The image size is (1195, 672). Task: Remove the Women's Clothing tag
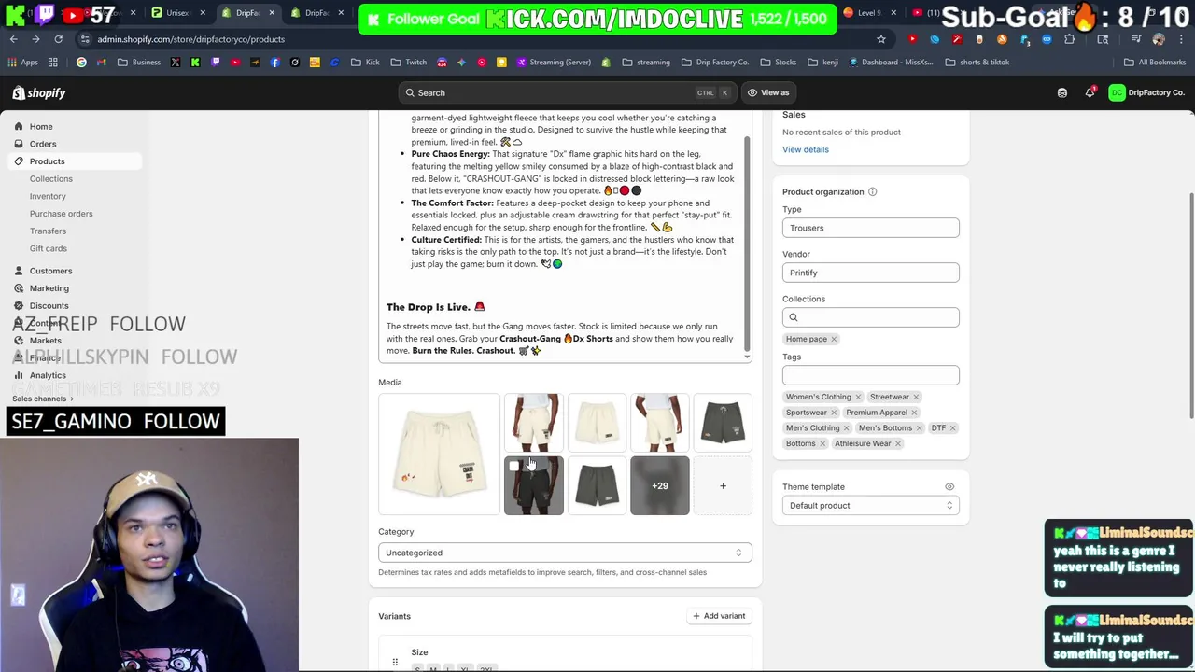[x=858, y=398]
